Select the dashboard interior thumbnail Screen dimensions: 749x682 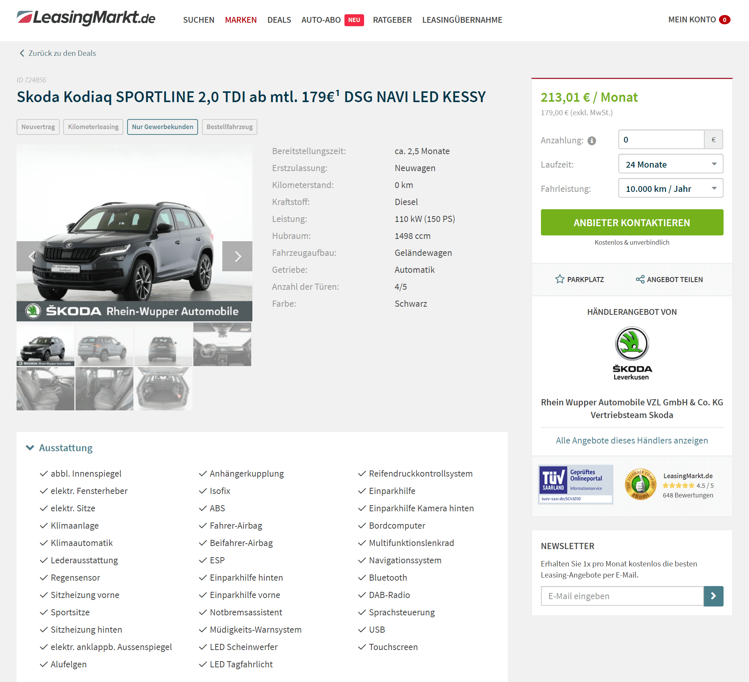point(222,344)
